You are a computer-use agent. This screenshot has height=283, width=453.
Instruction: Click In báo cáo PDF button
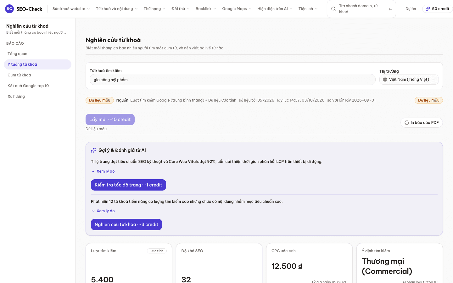[x=422, y=123]
